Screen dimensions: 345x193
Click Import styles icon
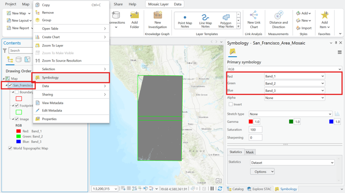pos(299,28)
